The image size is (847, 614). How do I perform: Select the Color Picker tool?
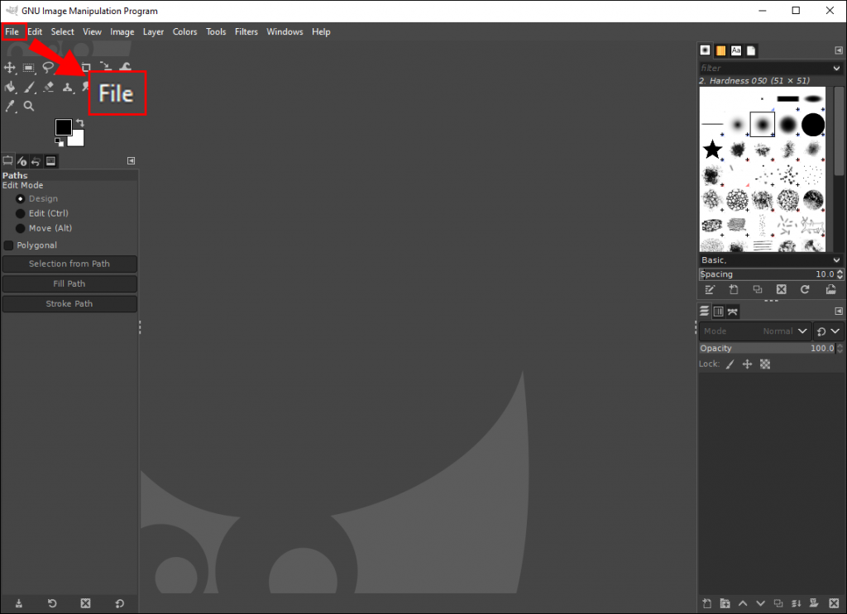10,106
